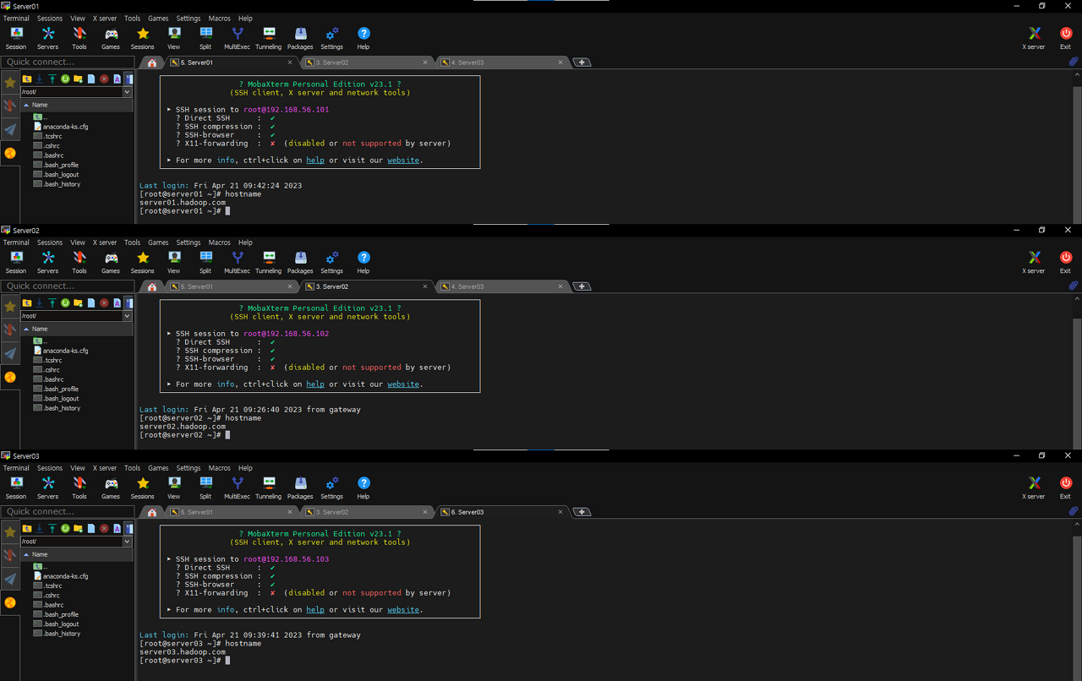Screen dimensions: 1082x681
Task: Click SFTP download icon in Server02 file browser
Action: [x=39, y=302]
